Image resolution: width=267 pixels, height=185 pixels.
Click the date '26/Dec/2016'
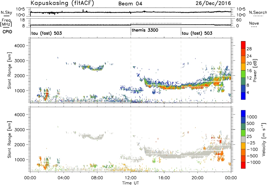tap(213, 3)
